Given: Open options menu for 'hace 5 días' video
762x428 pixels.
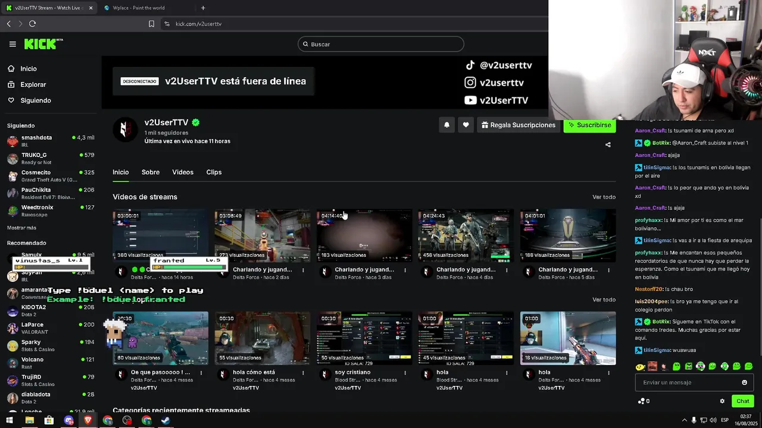Looking at the screenshot, I should pos(608,270).
